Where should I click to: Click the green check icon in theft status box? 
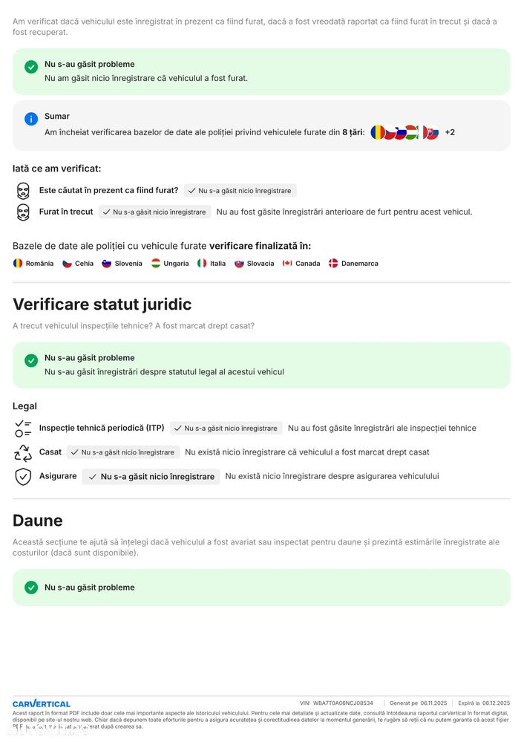(x=31, y=67)
